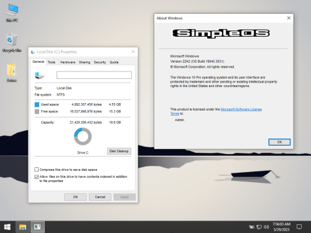Viewport: 311px width, 233px height.
Task: Click the network icon in system tray
Action: pyautogui.click(x=259, y=227)
